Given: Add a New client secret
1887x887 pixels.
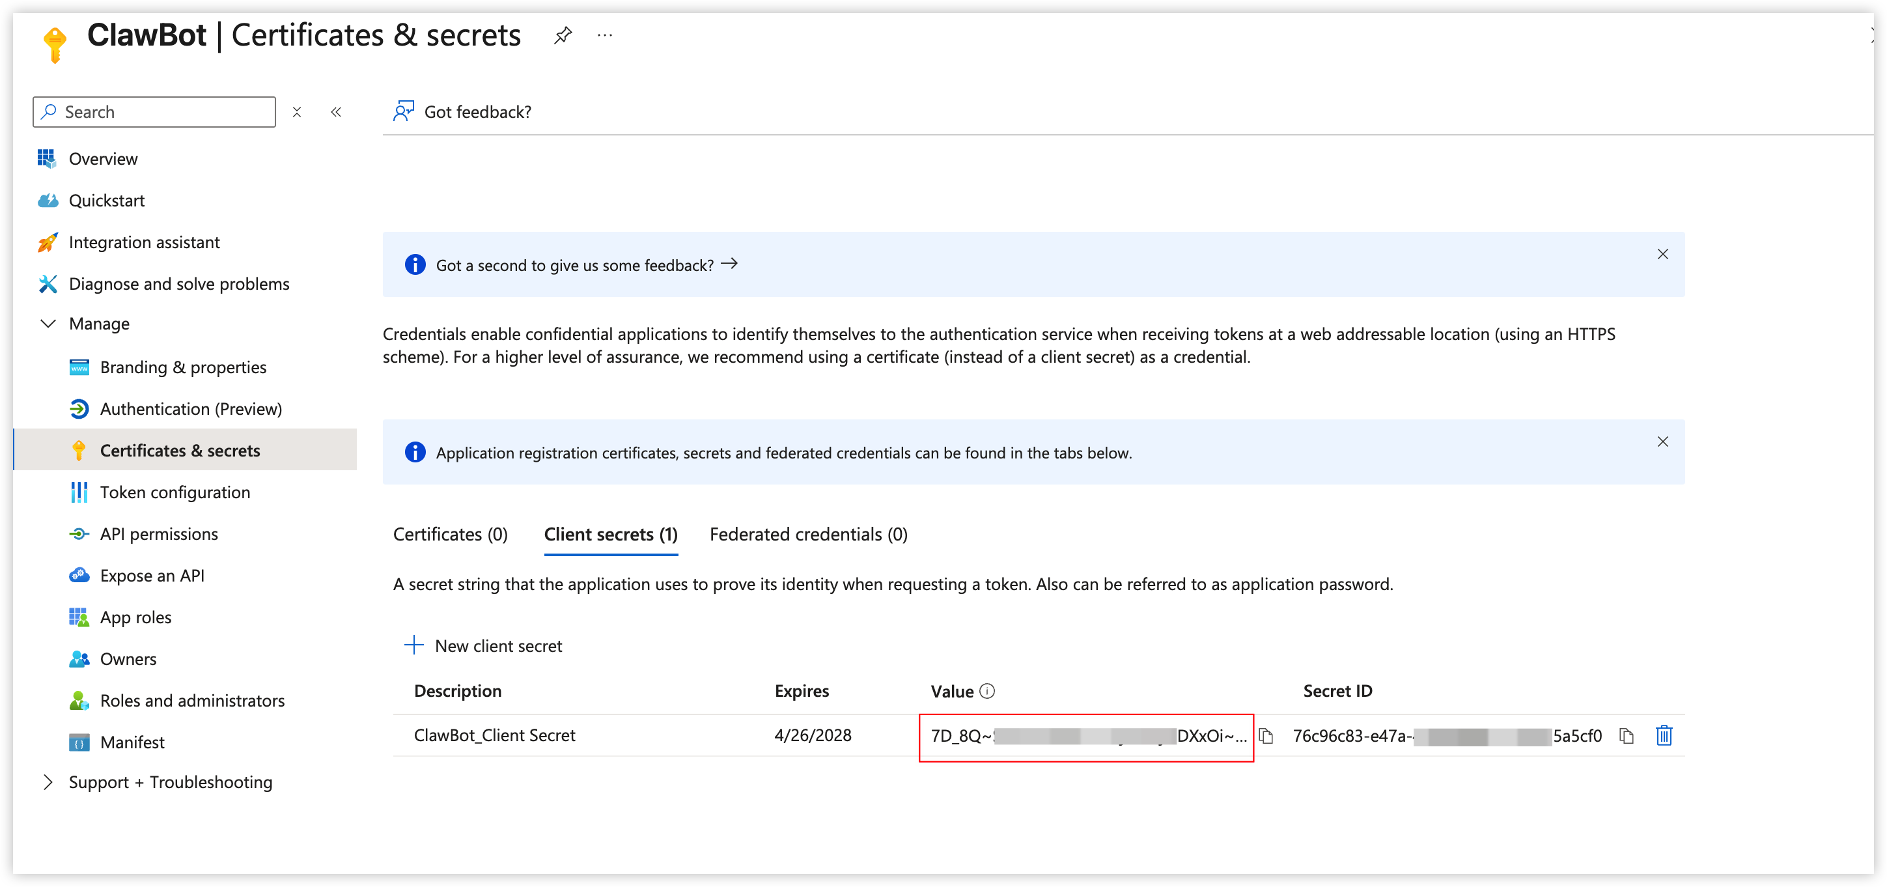Looking at the screenshot, I should point(483,645).
